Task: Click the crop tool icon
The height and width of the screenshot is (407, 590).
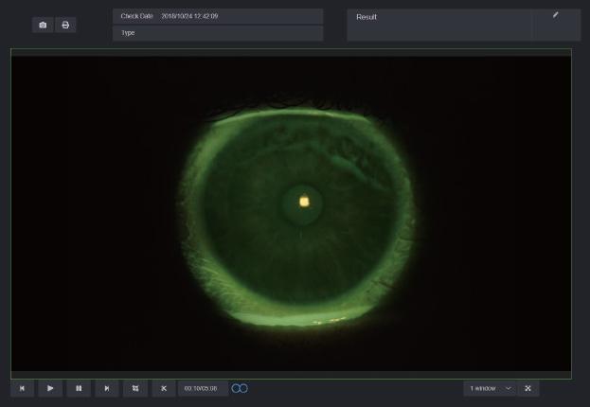Action: coord(135,388)
